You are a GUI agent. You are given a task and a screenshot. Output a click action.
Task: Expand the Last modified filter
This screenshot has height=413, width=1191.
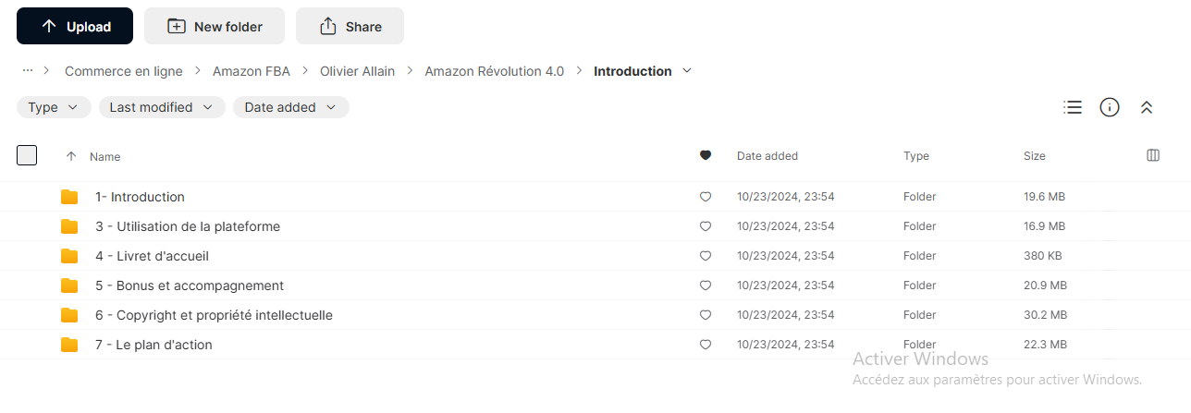point(162,107)
